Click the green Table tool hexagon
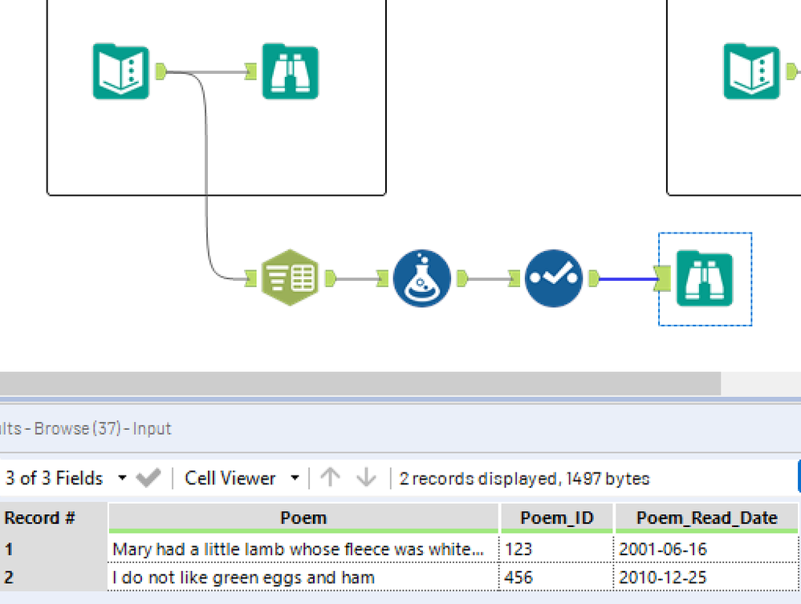 [x=290, y=278]
